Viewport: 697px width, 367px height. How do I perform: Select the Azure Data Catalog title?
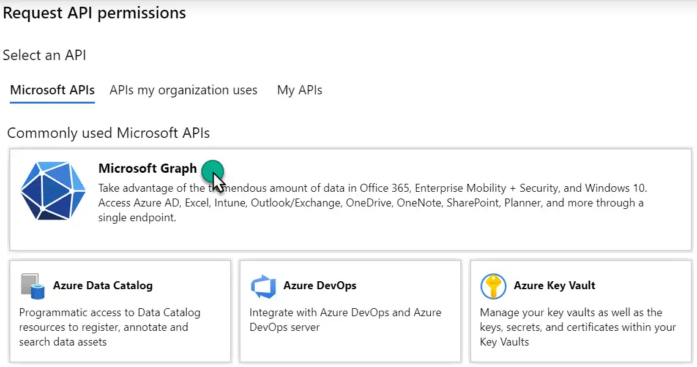click(x=103, y=286)
